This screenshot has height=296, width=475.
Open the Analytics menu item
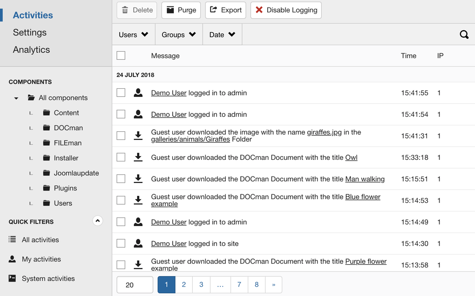click(31, 50)
